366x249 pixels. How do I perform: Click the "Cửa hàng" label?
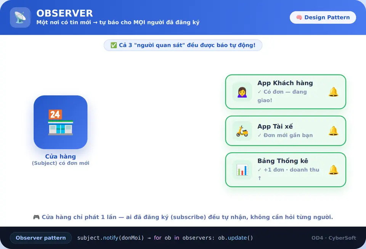click(61, 156)
